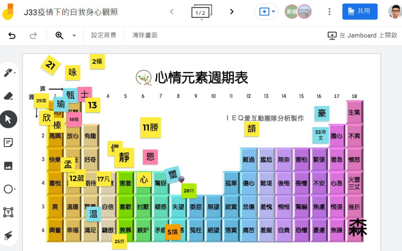Choose the Circle shape tool
The height and width of the screenshot is (251, 402).
point(8,189)
